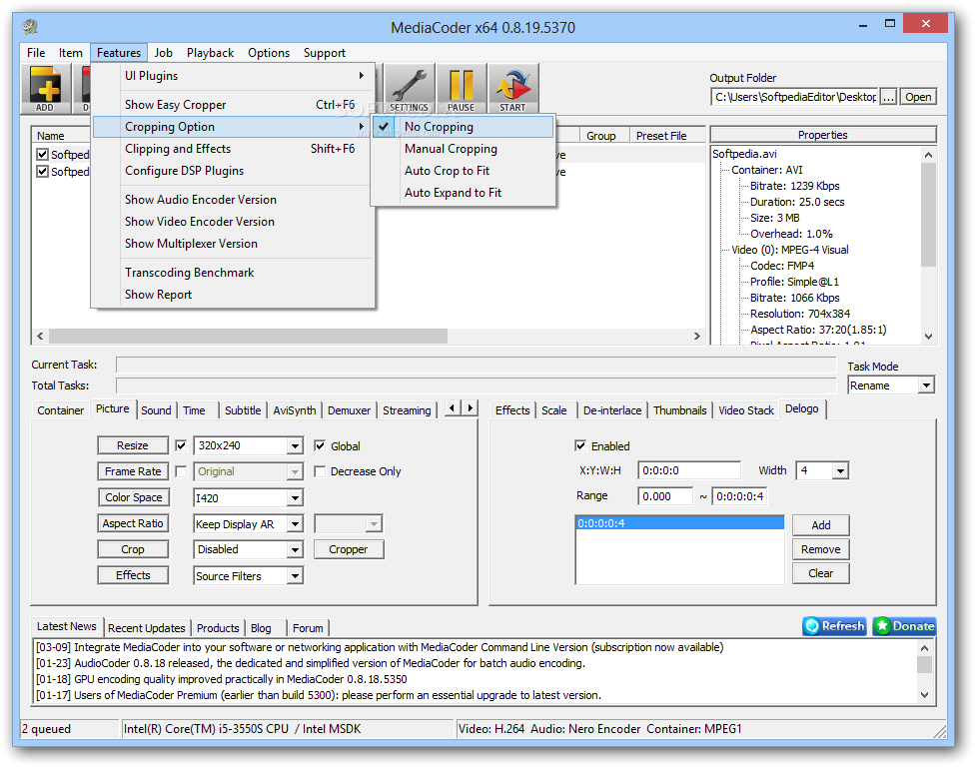The width and height of the screenshot is (975, 767).
Task: Click the Output Folder path field
Action: click(x=794, y=97)
